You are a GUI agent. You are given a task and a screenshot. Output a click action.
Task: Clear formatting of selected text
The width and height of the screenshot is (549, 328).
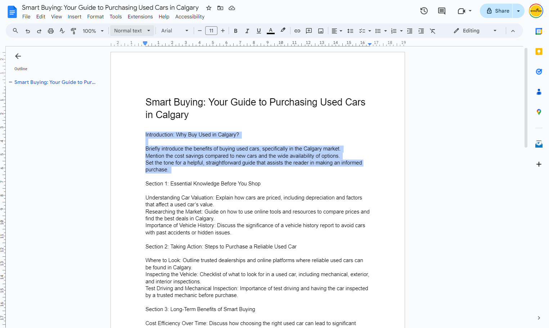click(x=433, y=31)
